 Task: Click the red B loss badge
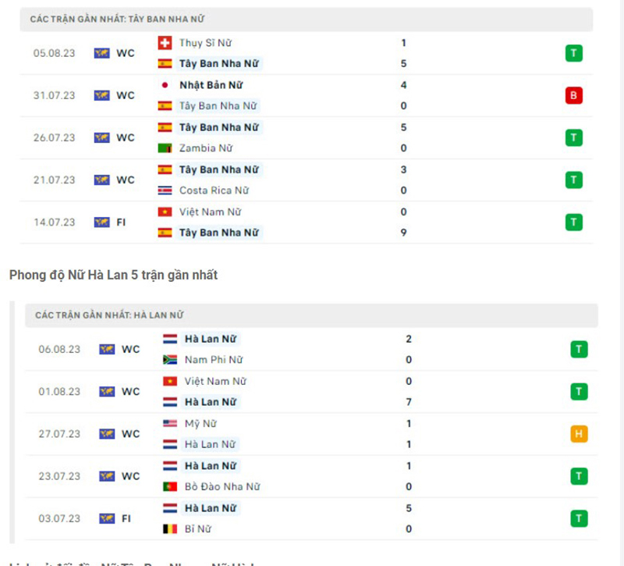(x=574, y=96)
